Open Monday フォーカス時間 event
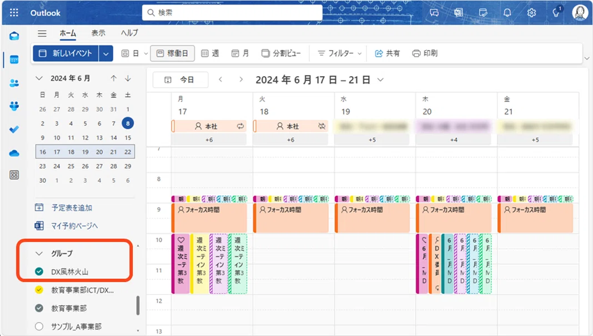This screenshot has width=593, height=336. 209,218
